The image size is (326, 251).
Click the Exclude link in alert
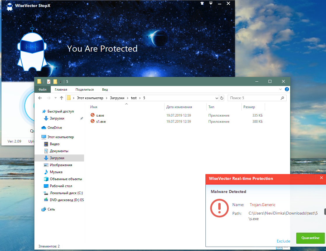pyautogui.click(x=283, y=241)
